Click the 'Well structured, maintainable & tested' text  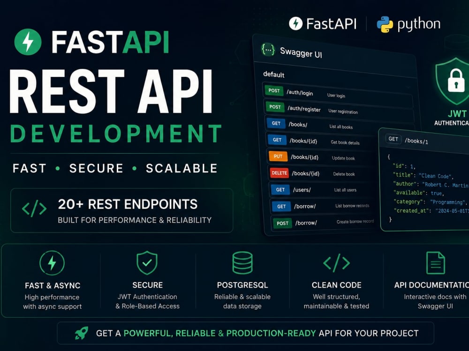[336, 301]
